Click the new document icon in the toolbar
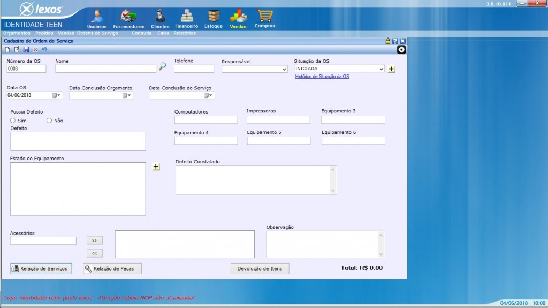Viewport: 548px width, 308px height. [x=7, y=49]
